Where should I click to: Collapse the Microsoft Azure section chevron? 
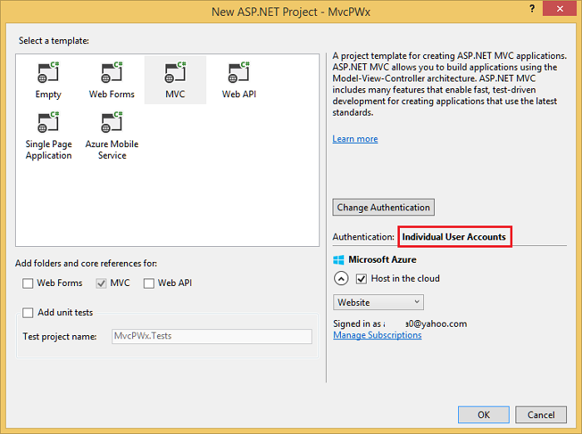click(341, 279)
